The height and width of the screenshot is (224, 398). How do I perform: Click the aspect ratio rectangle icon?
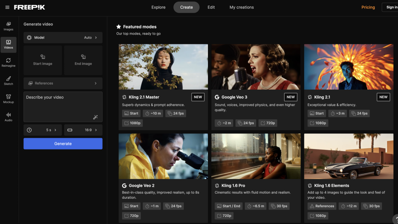pos(70,130)
